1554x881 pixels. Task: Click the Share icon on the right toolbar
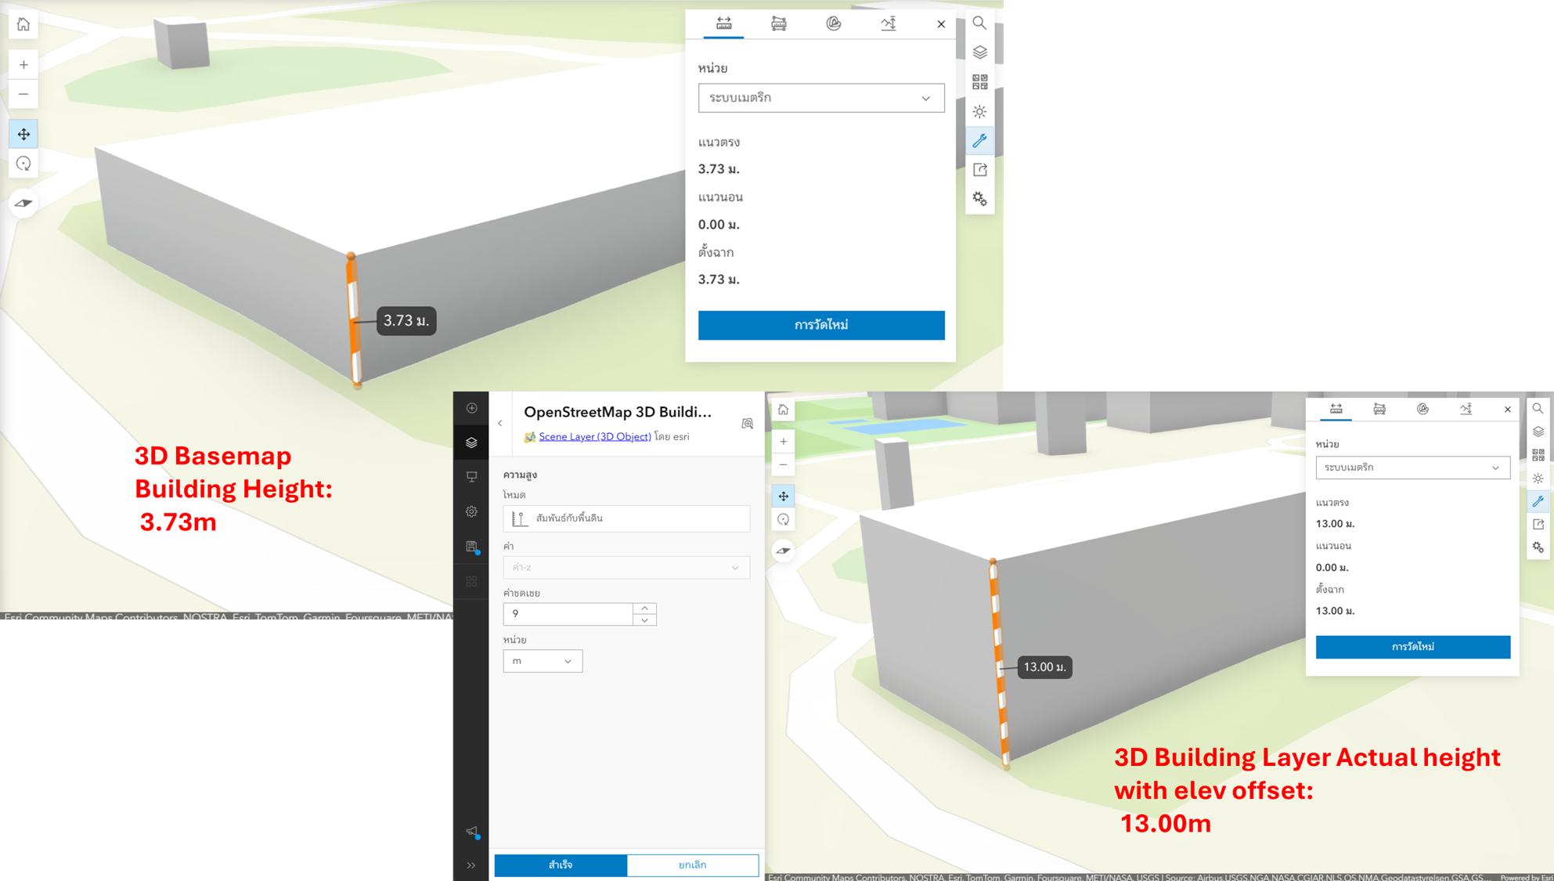click(x=980, y=170)
